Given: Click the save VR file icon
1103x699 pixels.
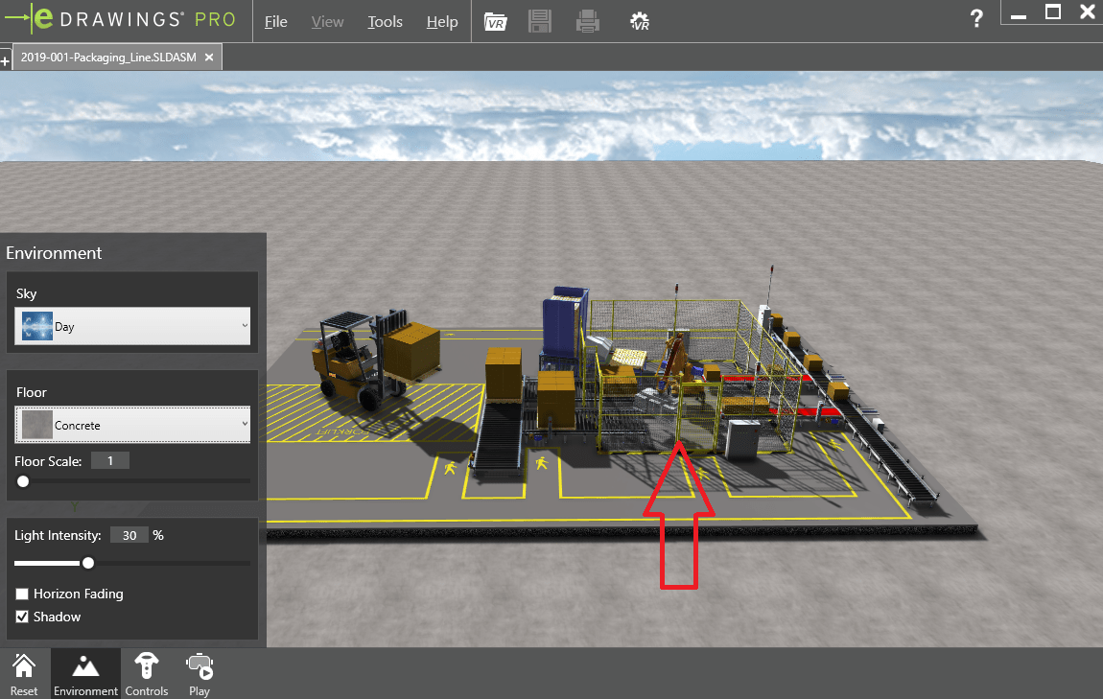Looking at the screenshot, I should point(539,21).
